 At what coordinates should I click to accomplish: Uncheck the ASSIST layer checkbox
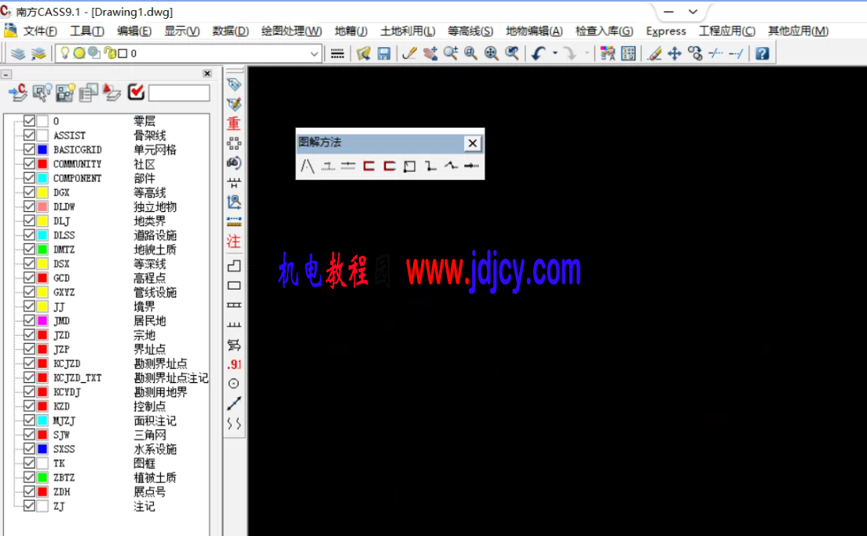pyautogui.click(x=29, y=135)
